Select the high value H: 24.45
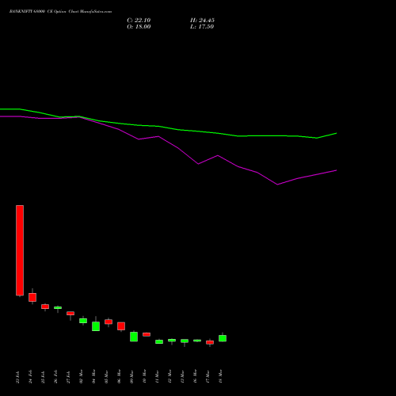The width and height of the screenshot is (396, 396). click(202, 21)
